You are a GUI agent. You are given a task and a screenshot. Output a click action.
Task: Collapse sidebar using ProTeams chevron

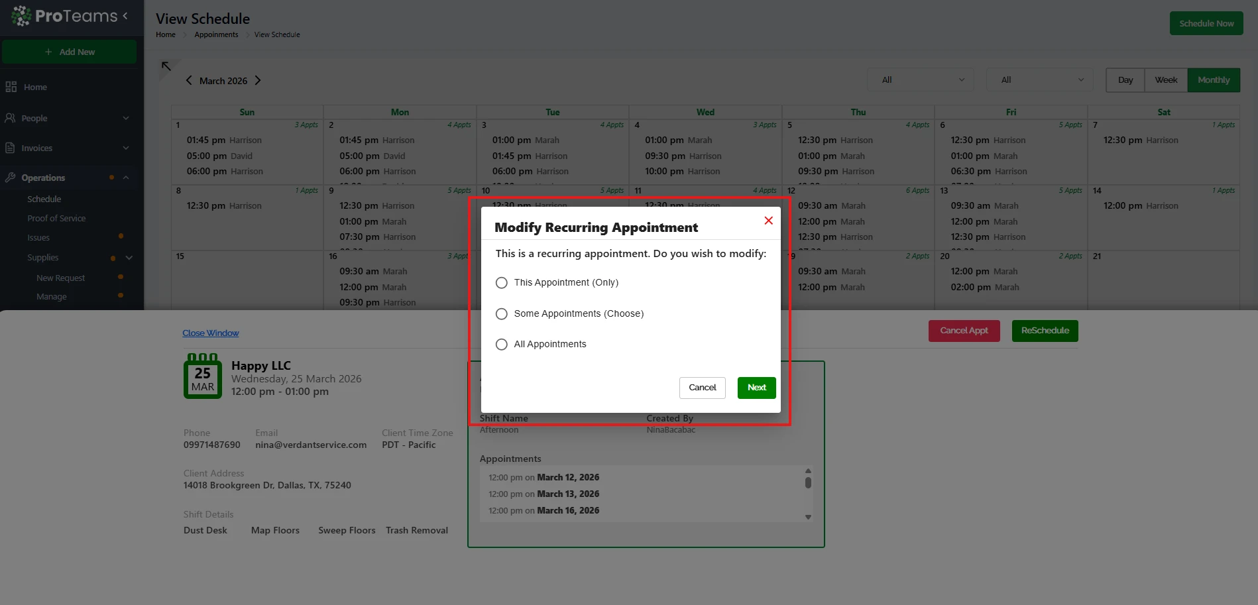(x=125, y=16)
